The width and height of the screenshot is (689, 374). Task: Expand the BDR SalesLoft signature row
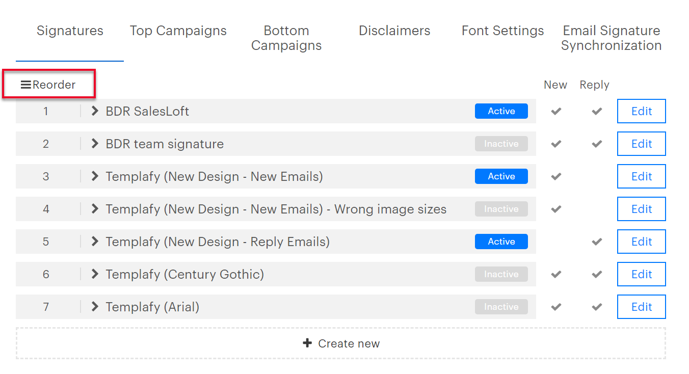click(95, 111)
